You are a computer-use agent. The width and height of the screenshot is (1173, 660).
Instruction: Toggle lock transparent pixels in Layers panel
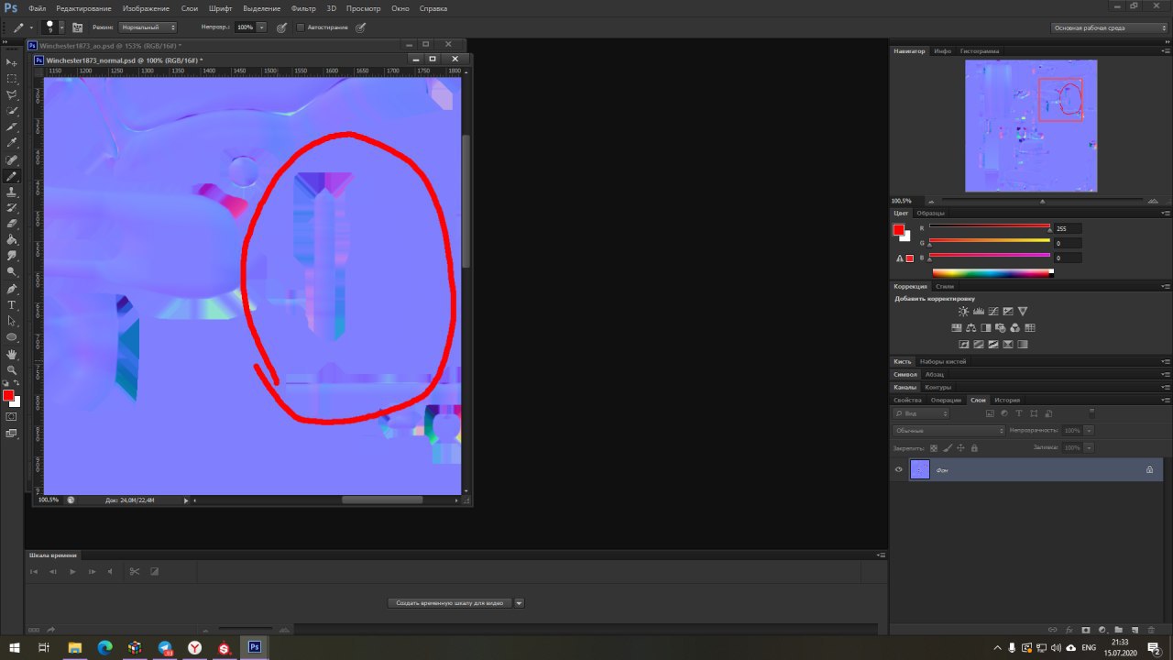(x=934, y=447)
